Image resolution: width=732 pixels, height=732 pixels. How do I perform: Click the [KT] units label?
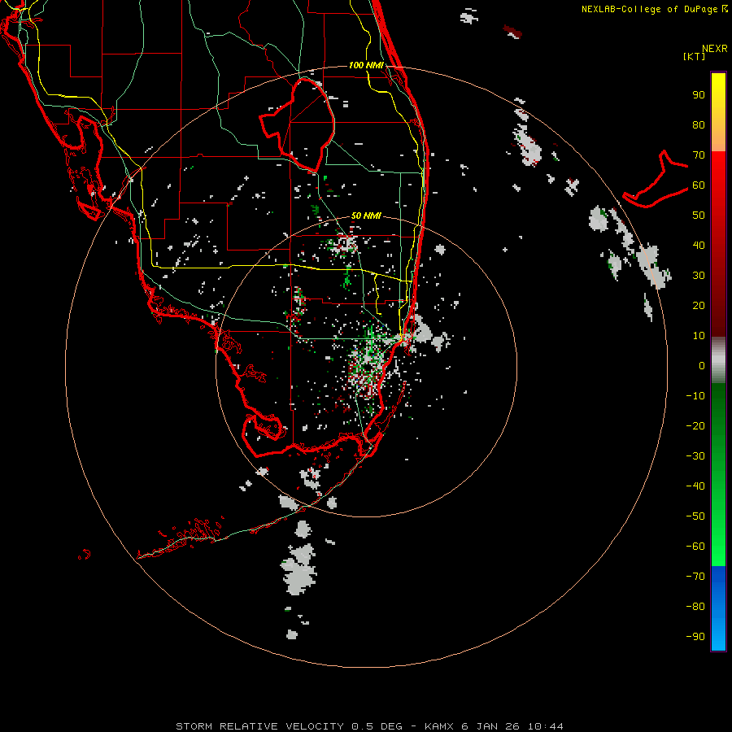(x=695, y=56)
